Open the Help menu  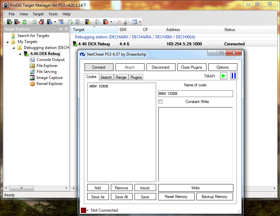point(67,14)
